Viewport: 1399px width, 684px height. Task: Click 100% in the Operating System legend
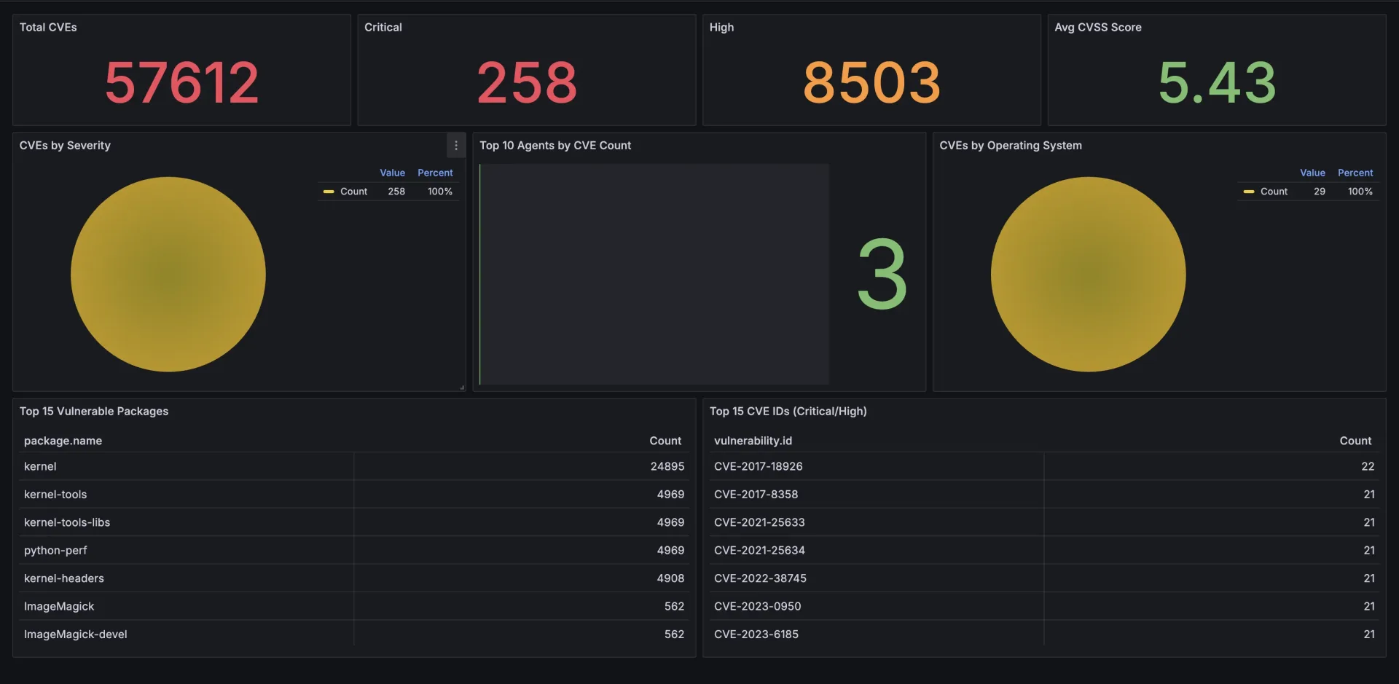pyautogui.click(x=1360, y=192)
